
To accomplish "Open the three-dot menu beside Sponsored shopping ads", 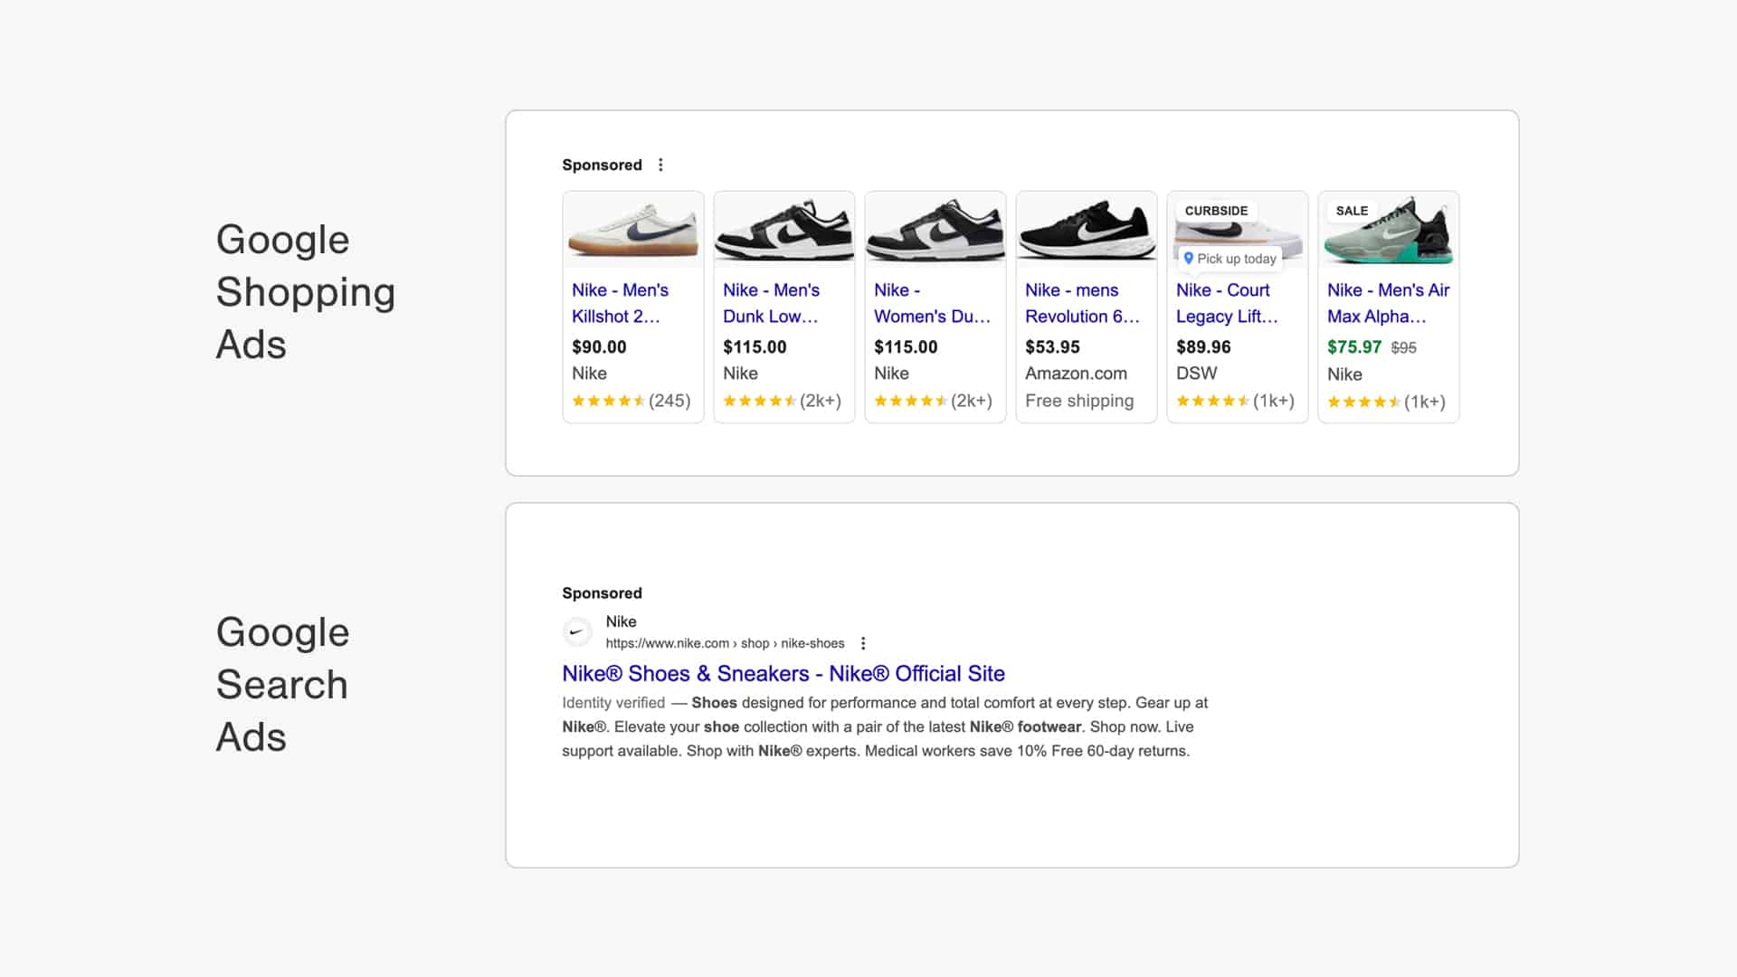I will pyautogui.click(x=660, y=165).
